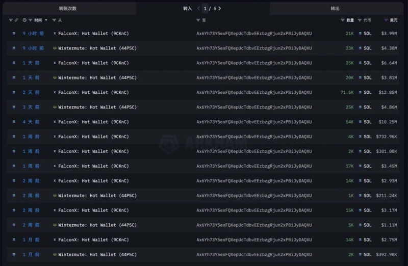Go to previous page of transfers
408x266 pixels.
[199, 9]
